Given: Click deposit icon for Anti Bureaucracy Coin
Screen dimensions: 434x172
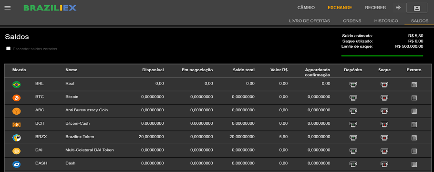Looking at the screenshot, I should 353,111.
